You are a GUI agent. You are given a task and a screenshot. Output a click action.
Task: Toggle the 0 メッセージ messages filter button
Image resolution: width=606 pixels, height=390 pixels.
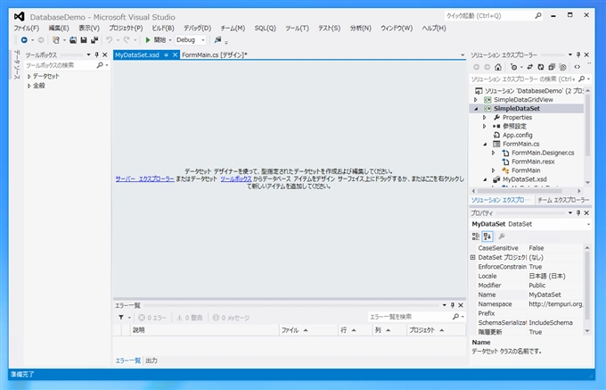(x=231, y=318)
